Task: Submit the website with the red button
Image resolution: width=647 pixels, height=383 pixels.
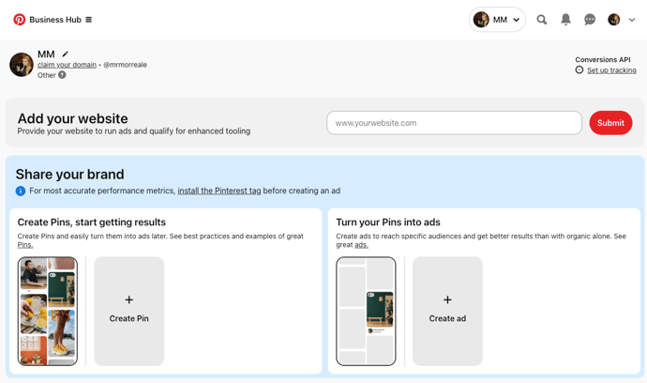Action: (x=610, y=123)
